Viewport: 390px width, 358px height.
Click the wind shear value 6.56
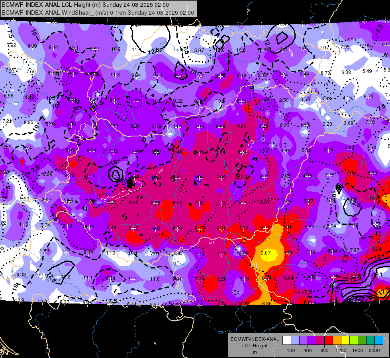pos(9,95)
